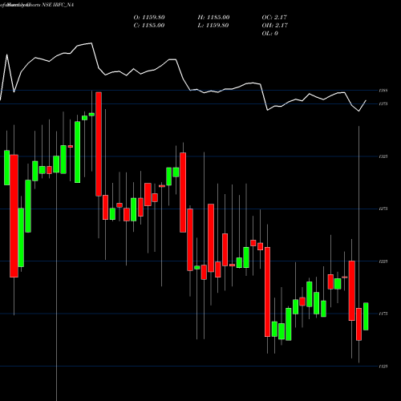Click the OC: 2.17 value

274,18
